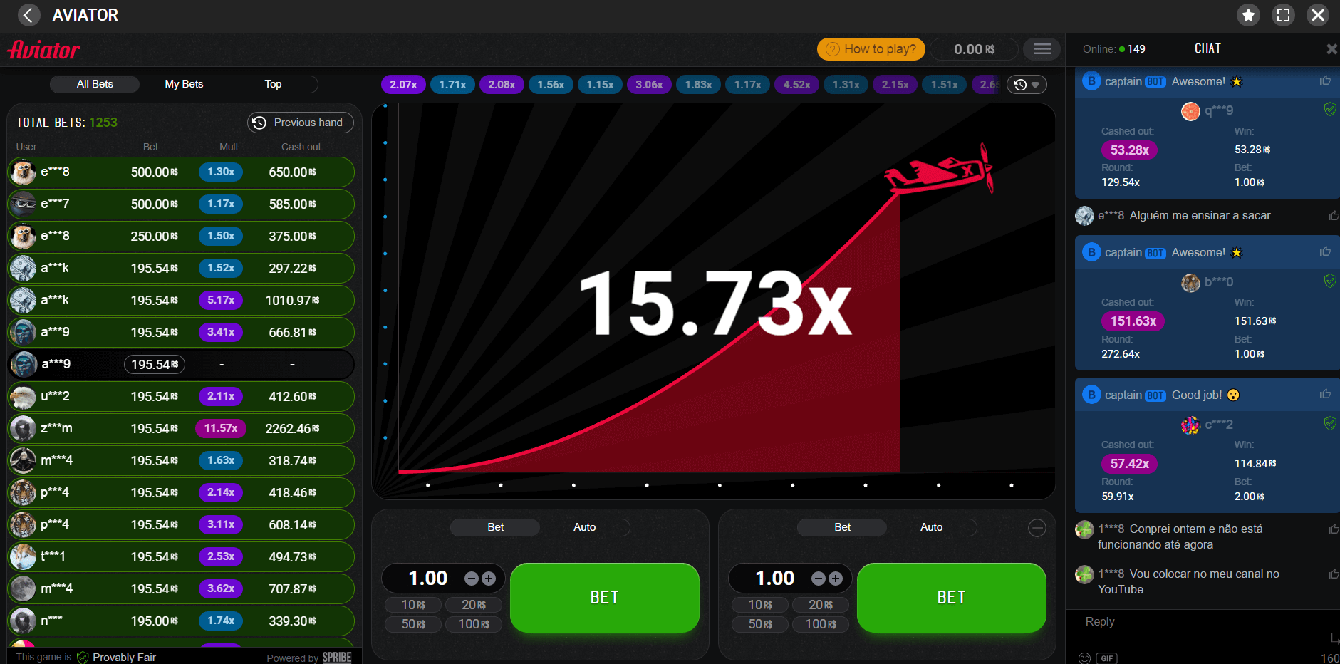The image size is (1340, 664).
Task: Like captain's Awesome message about q***9
Action: (x=1325, y=81)
